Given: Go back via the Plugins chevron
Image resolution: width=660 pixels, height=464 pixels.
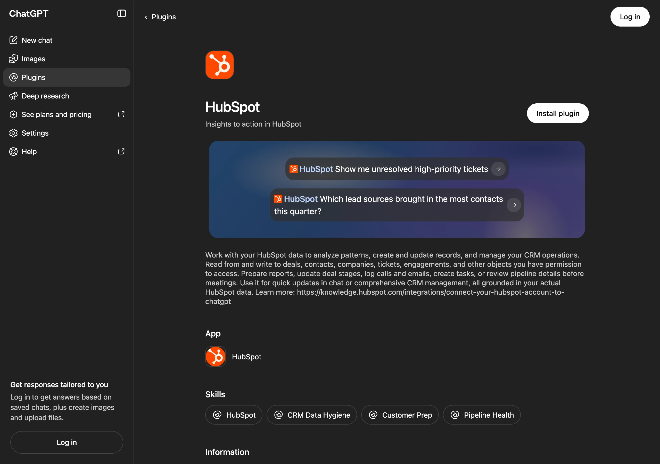Looking at the screenshot, I should coord(146,17).
